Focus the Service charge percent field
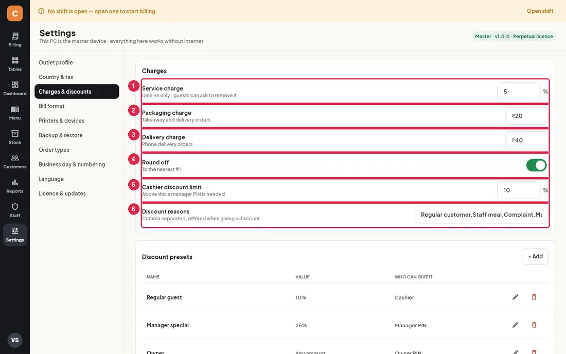Screen dimensions: 566x354 coord(519,91)
